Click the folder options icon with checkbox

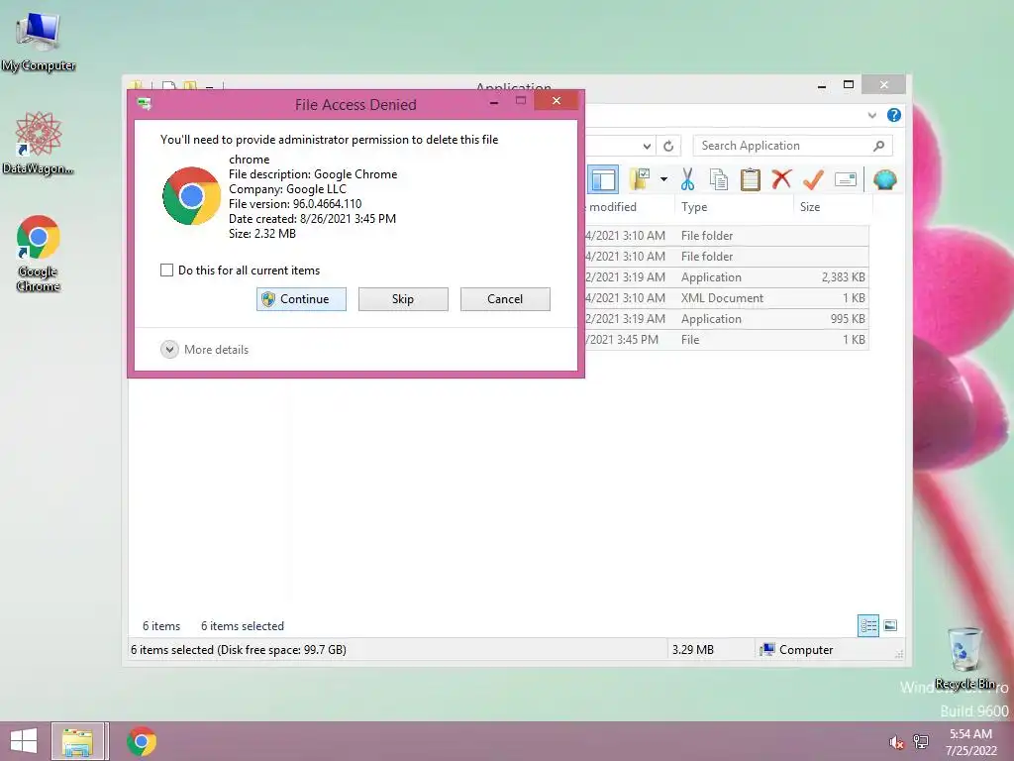[x=640, y=179]
